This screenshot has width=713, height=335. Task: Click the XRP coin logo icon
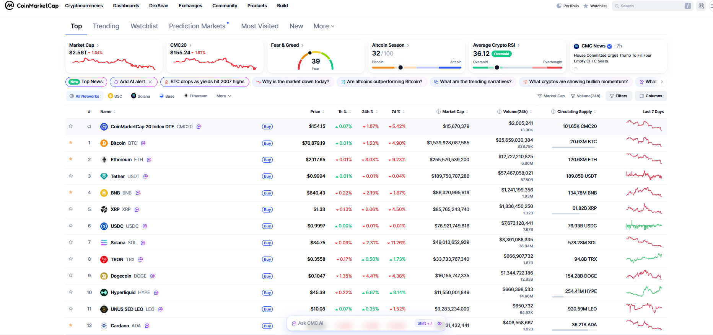coord(104,209)
